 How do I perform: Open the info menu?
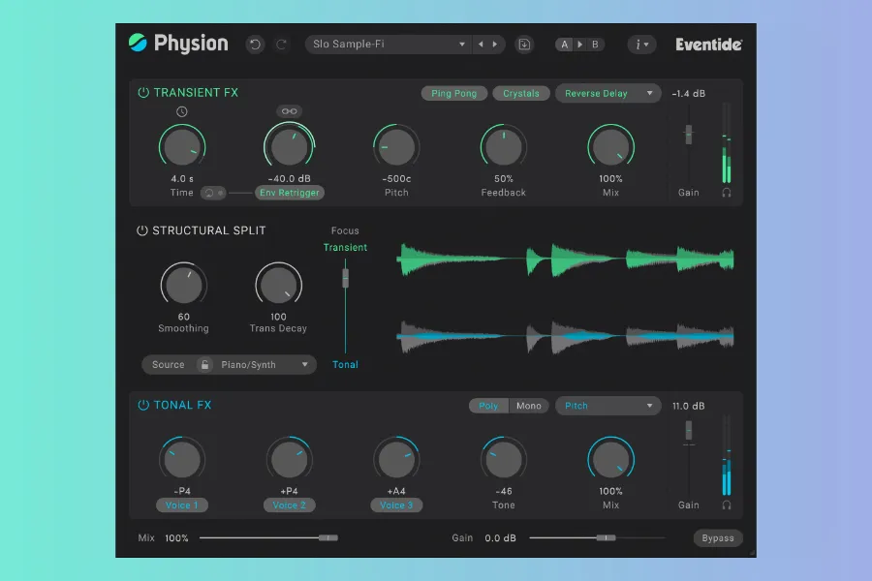point(641,44)
